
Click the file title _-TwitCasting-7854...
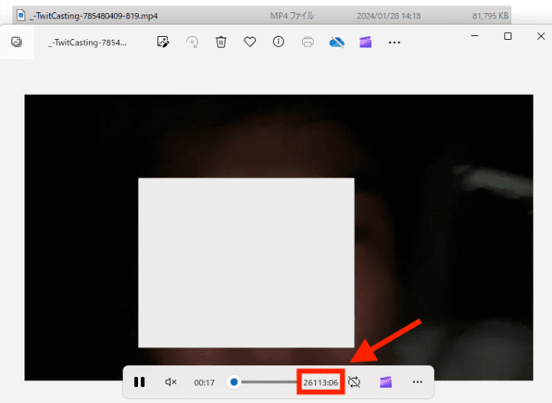87,43
